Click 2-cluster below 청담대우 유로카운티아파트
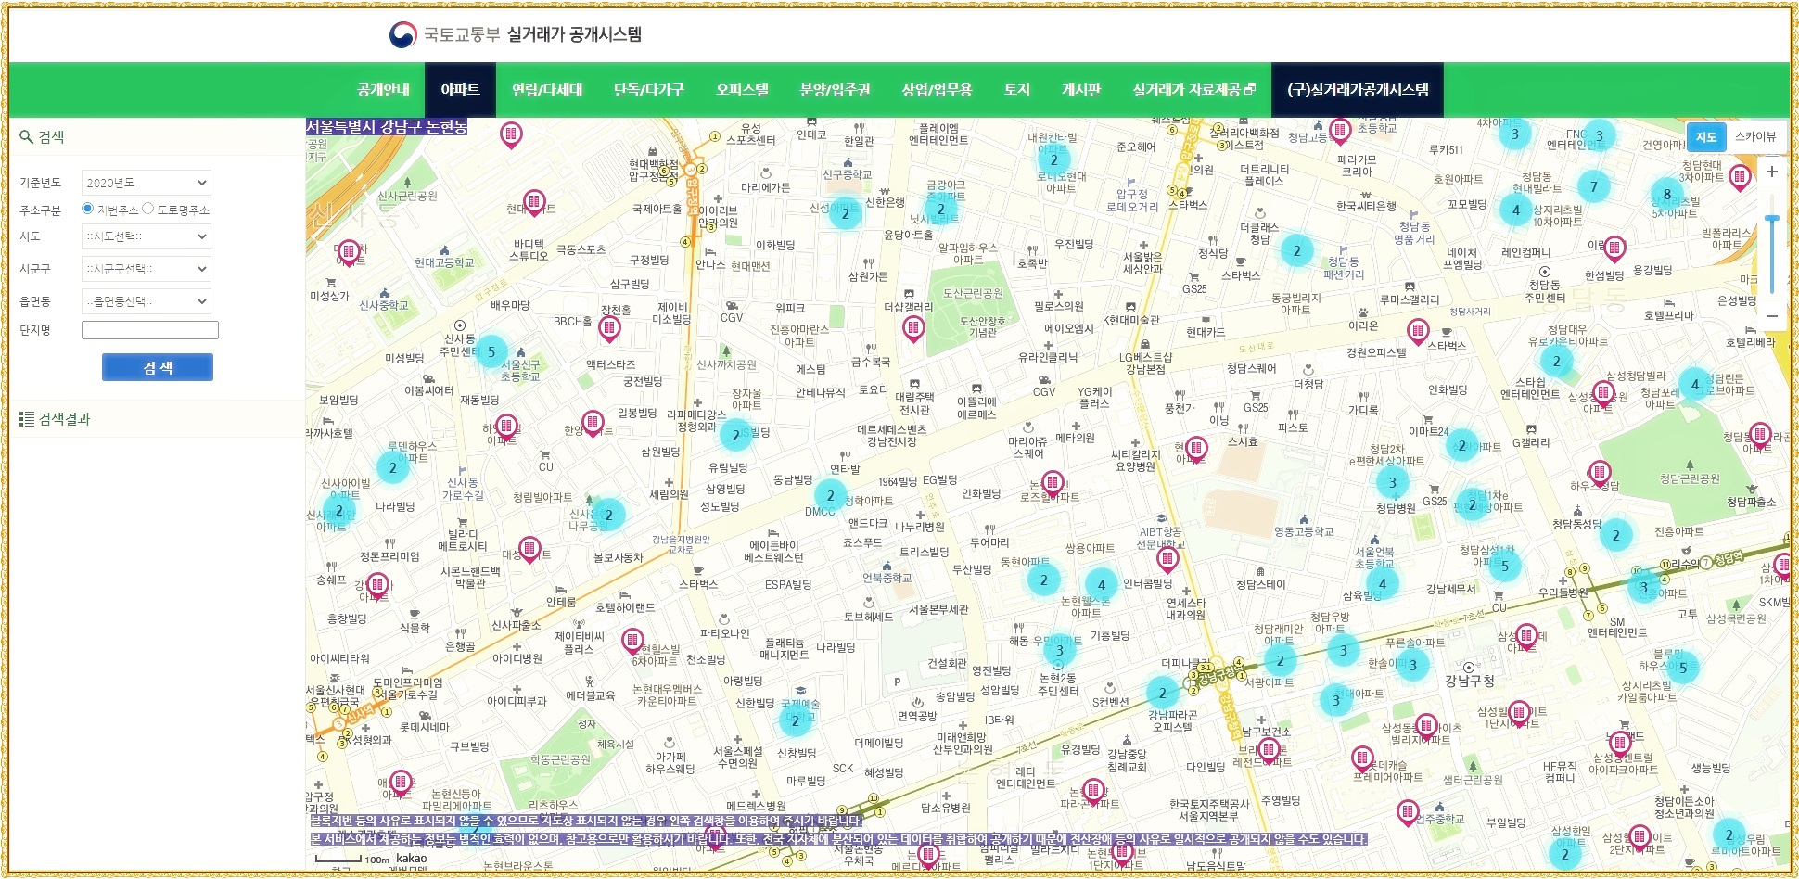The width and height of the screenshot is (1799, 879). tap(1557, 361)
